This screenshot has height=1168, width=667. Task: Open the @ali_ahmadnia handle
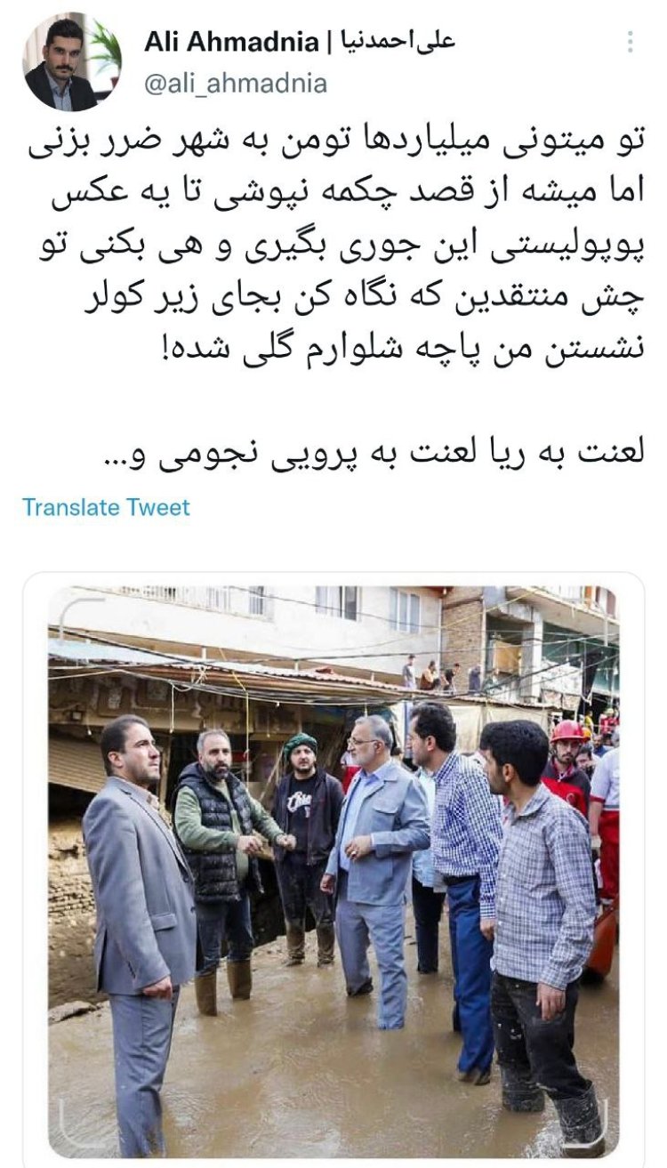pos(235,84)
